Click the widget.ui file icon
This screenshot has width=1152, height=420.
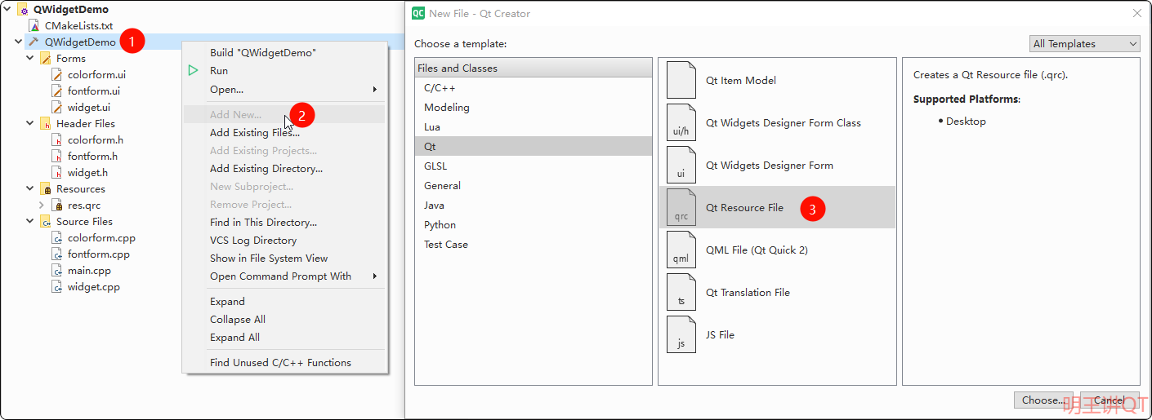click(x=57, y=108)
